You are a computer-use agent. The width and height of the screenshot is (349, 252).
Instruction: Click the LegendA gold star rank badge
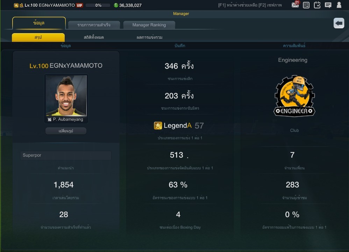click(158, 126)
